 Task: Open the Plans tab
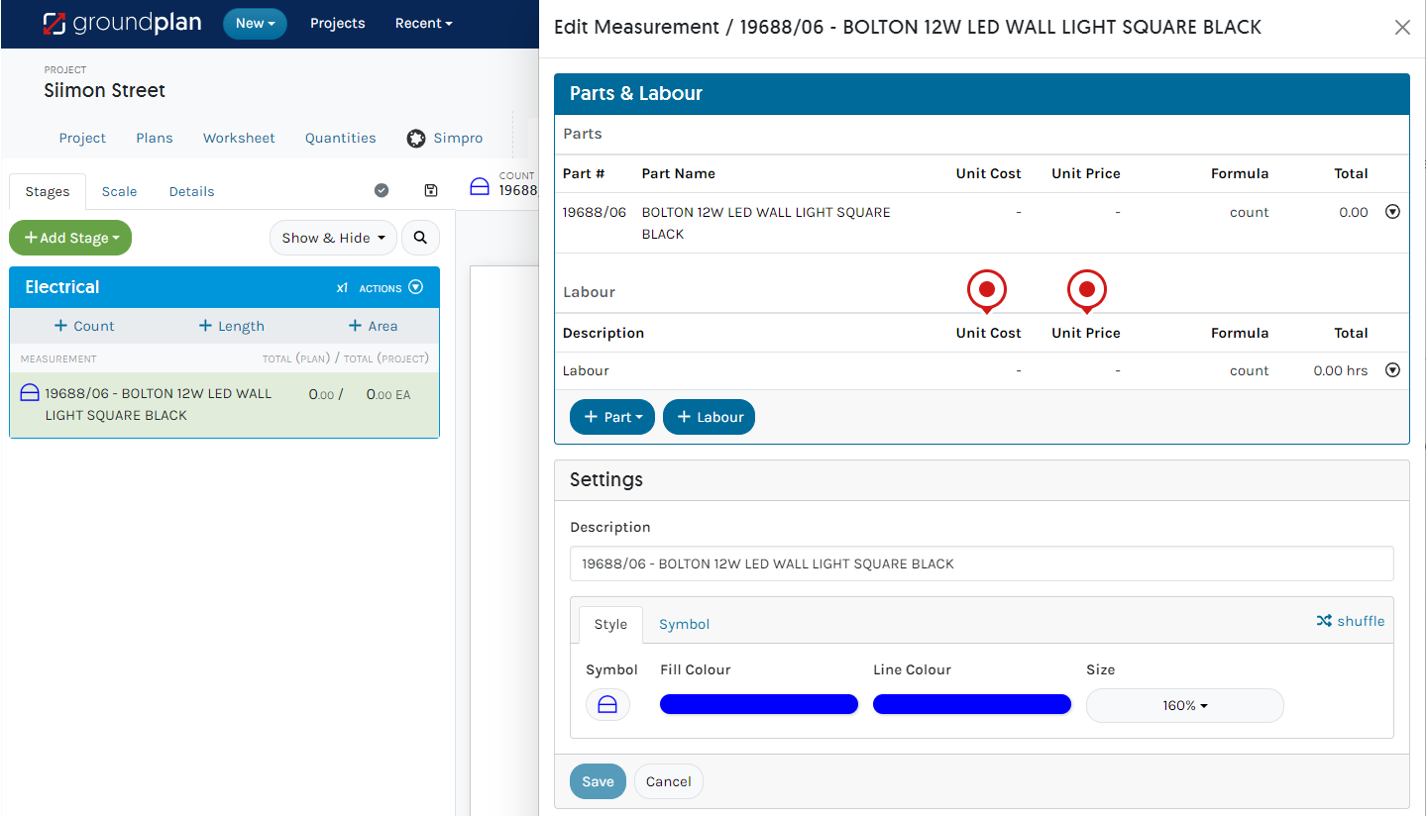pos(155,139)
